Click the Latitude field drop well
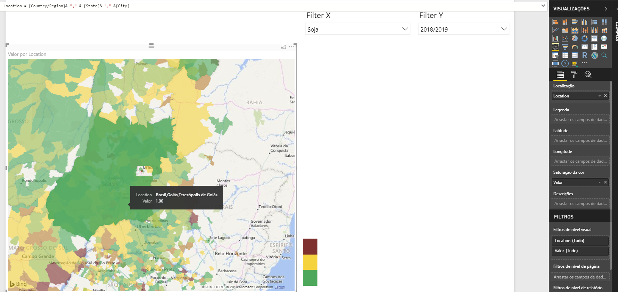This screenshot has height=292, width=618. pos(580,140)
